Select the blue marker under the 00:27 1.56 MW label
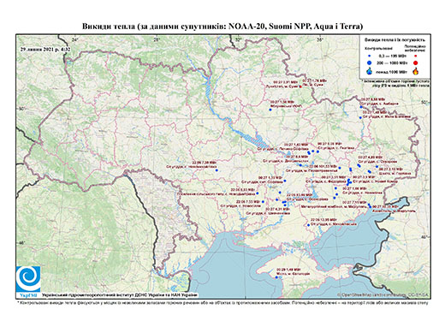This screenshot has height=315, width=445. click(270, 110)
